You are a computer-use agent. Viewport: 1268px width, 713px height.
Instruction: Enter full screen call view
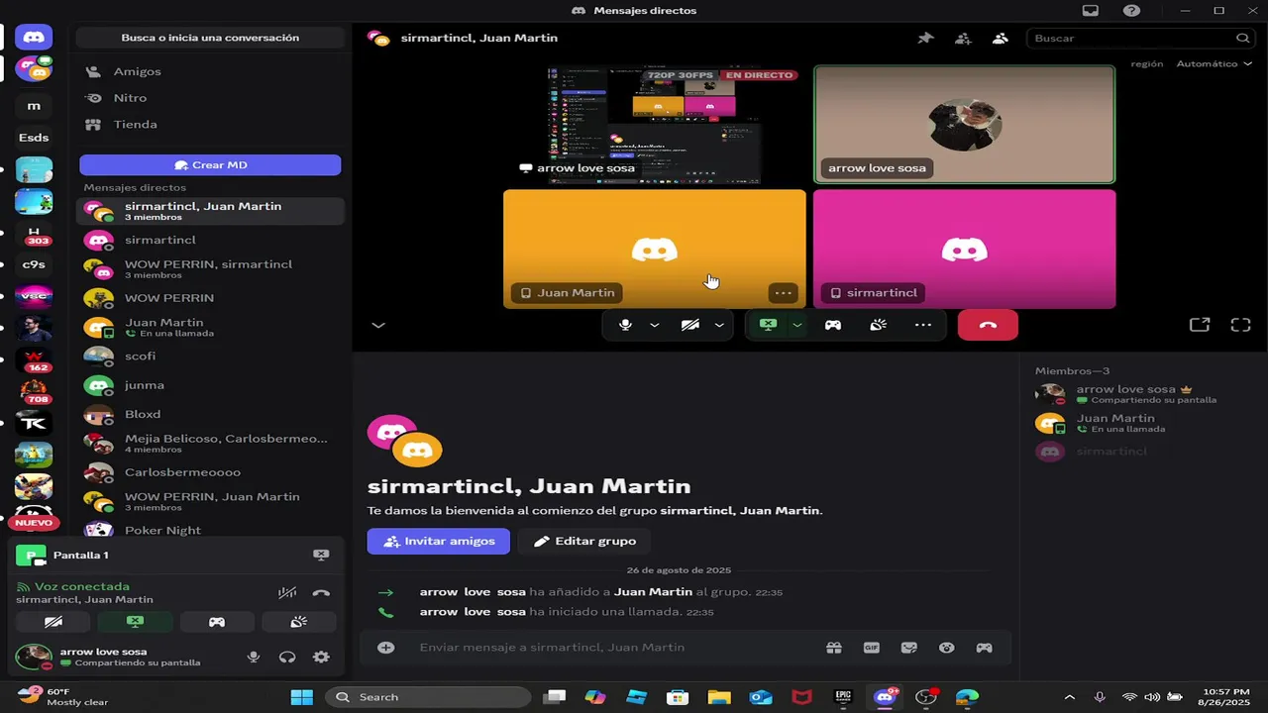(1240, 325)
